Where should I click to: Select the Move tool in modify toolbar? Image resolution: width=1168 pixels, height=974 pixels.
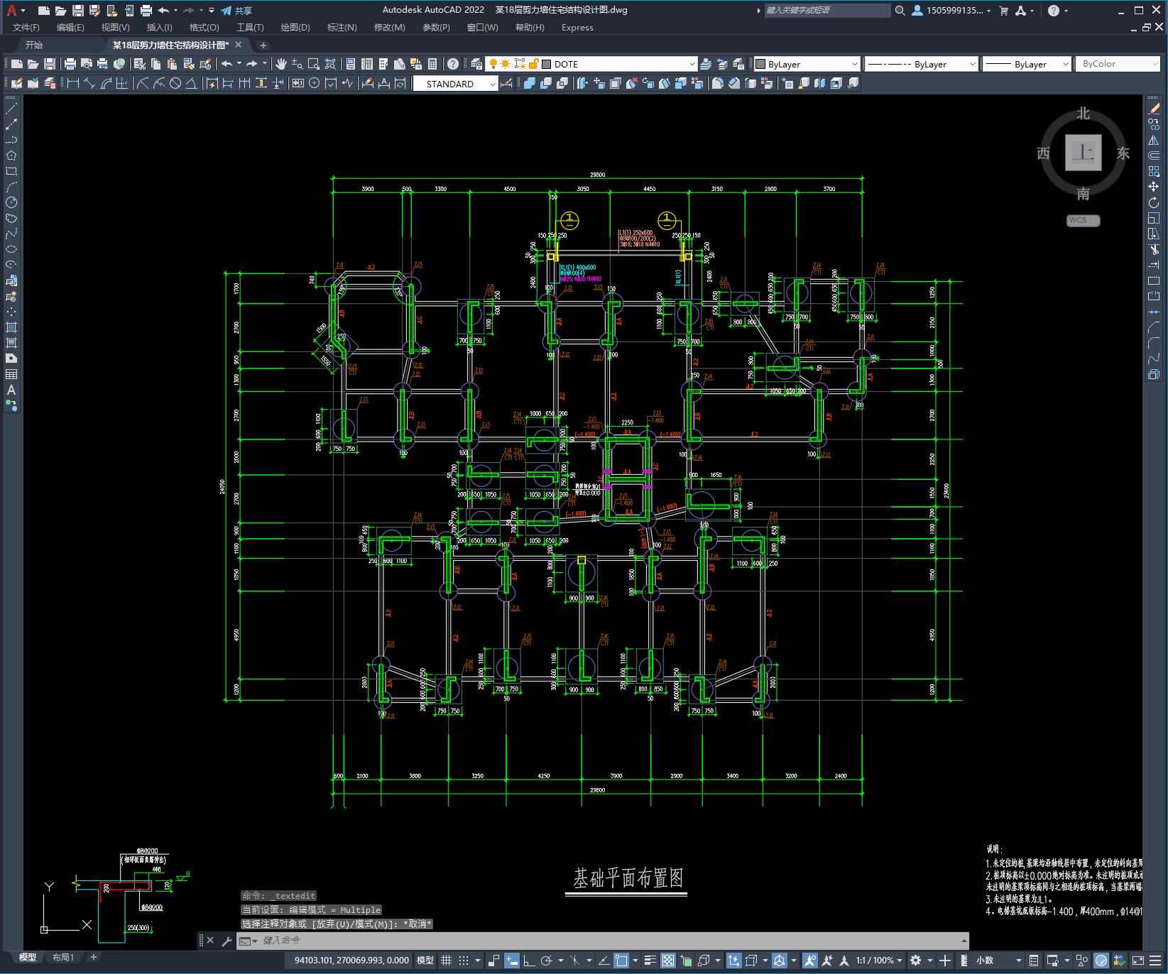click(1154, 186)
